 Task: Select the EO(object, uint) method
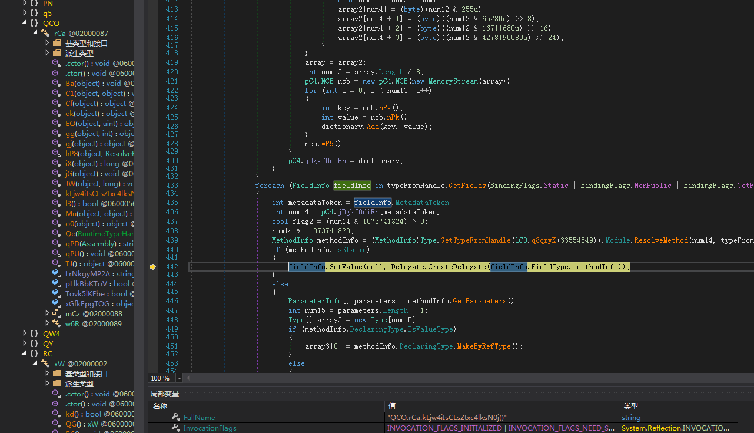click(99, 124)
